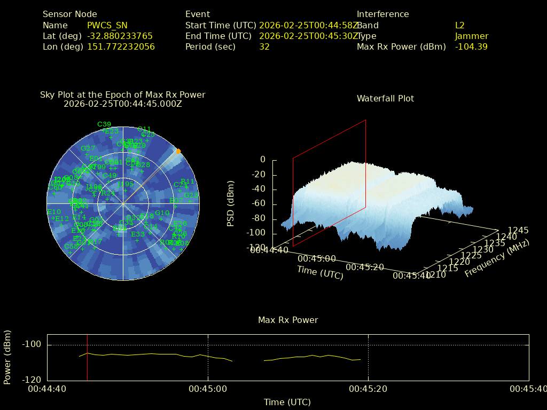Click the Waterfall Plot title
The image size is (547, 410).
[x=385, y=98]
